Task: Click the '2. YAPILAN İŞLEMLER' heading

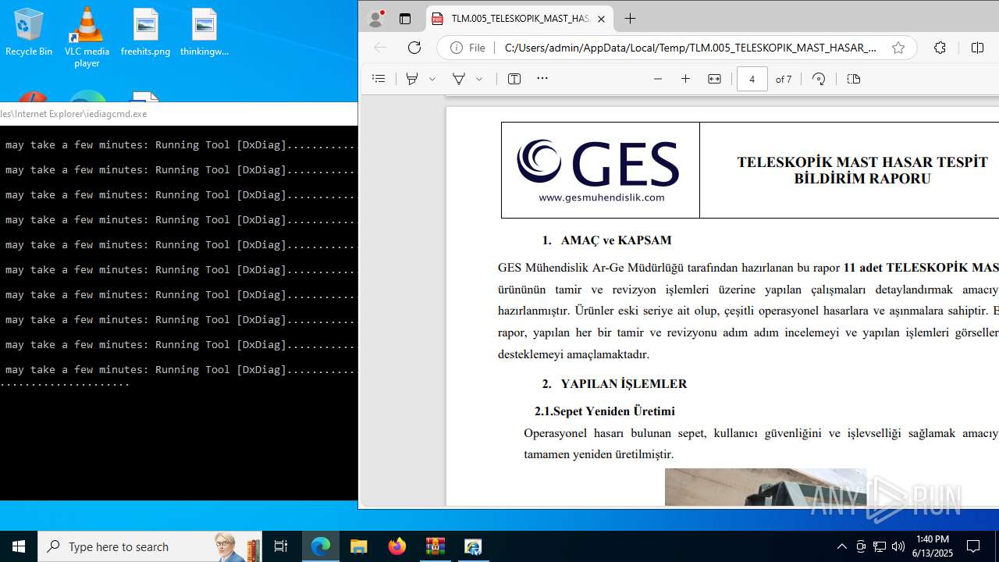Action: pos(615,384)
